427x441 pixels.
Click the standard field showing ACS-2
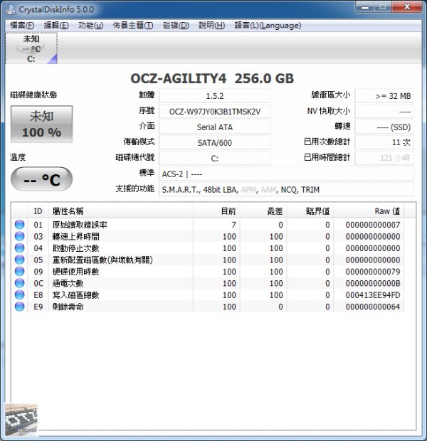pyautogui.click(x=287, y=174)
